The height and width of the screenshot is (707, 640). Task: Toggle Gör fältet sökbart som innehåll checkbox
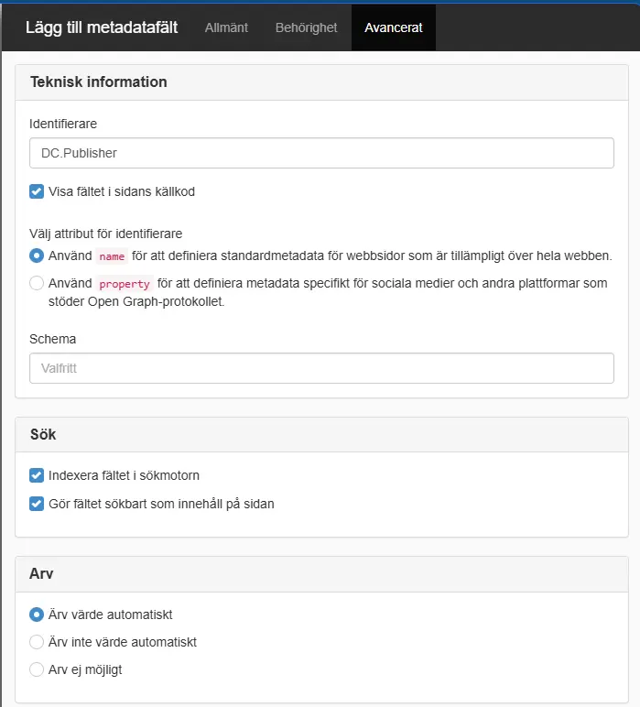pyautogui.click(x=37, y=503)
